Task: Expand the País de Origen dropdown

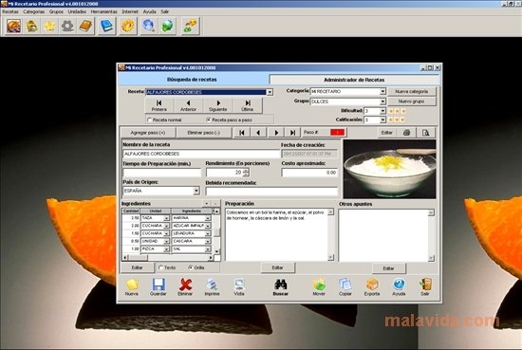Action: click(196, 191)
